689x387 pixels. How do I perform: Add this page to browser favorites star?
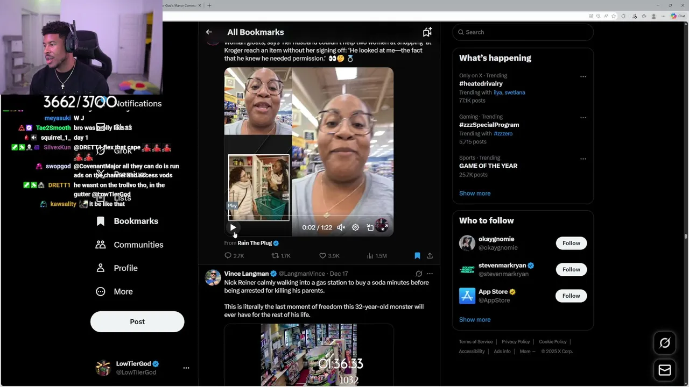pyautogui.click(x=614, y=16)
